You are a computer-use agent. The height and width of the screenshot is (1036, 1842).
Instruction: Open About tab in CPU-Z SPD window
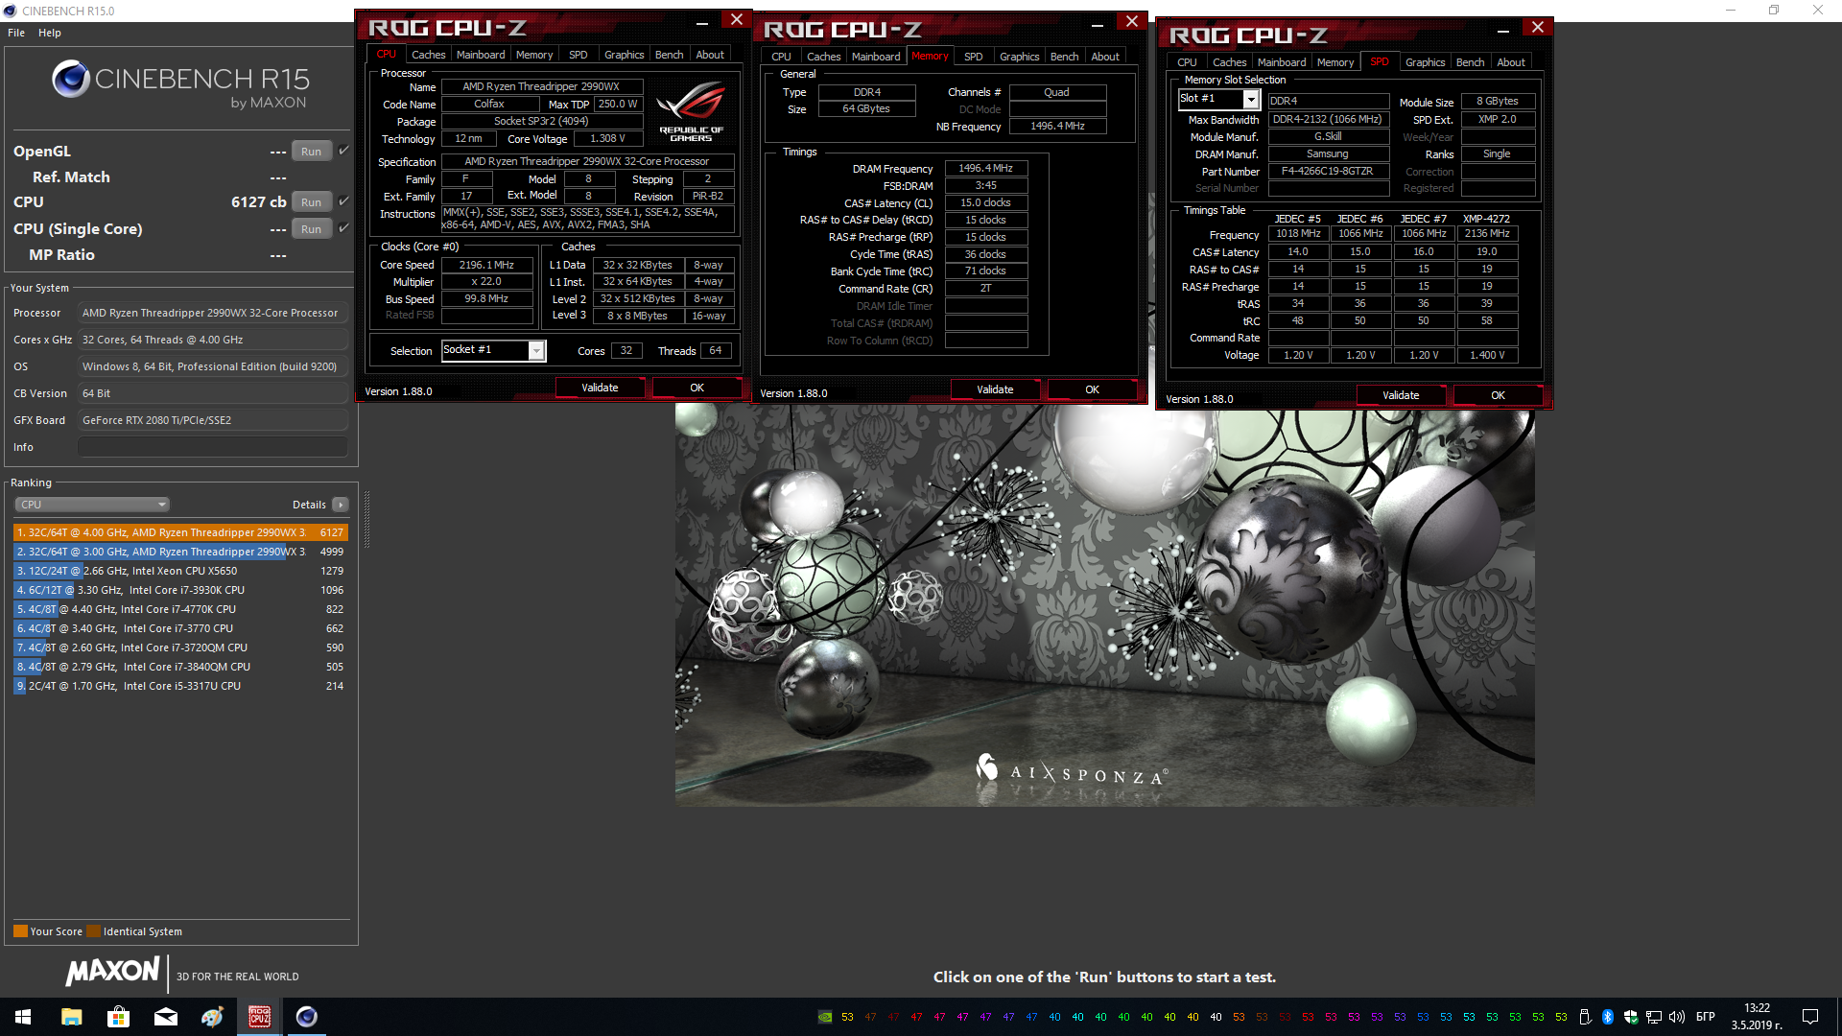(1511, 62)
